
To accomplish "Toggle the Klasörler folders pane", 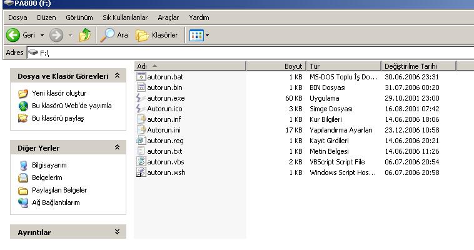I will [x=158, y=35].
